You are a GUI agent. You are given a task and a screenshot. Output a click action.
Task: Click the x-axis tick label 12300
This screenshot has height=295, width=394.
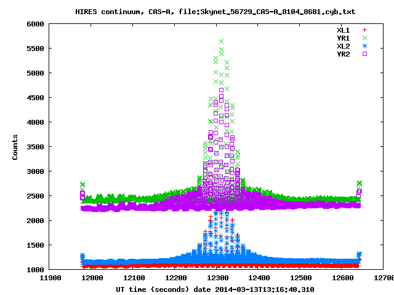tap(217, 278)
